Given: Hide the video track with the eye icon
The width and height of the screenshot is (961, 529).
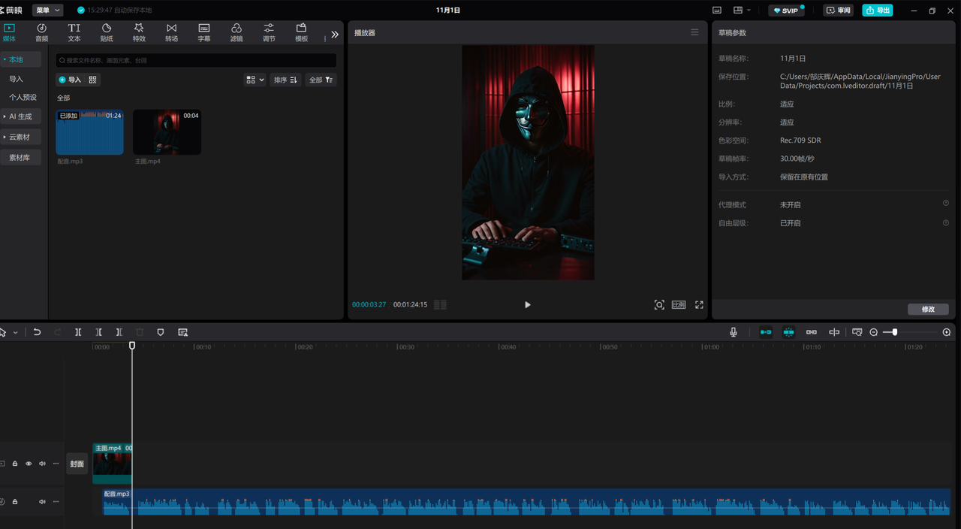Looking at the screenshot, I should [29, 464].
